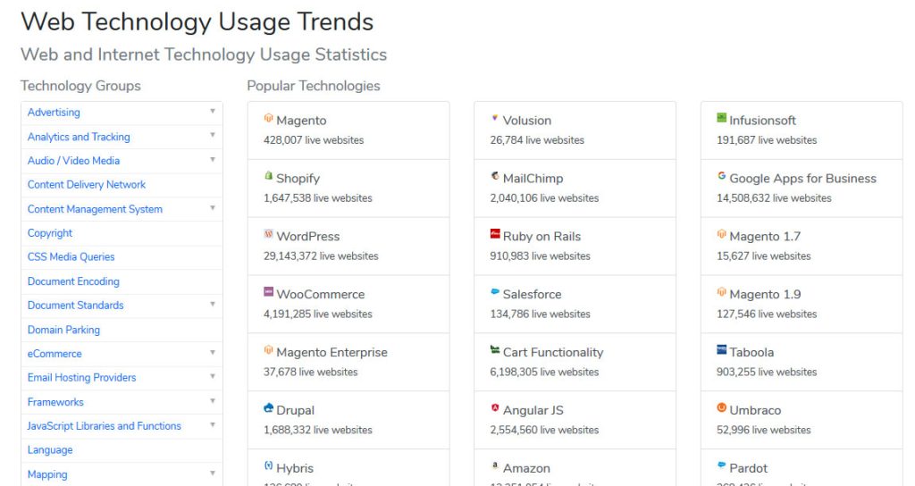
Task: Open the Ruby on Rails link
Action: 541,237
